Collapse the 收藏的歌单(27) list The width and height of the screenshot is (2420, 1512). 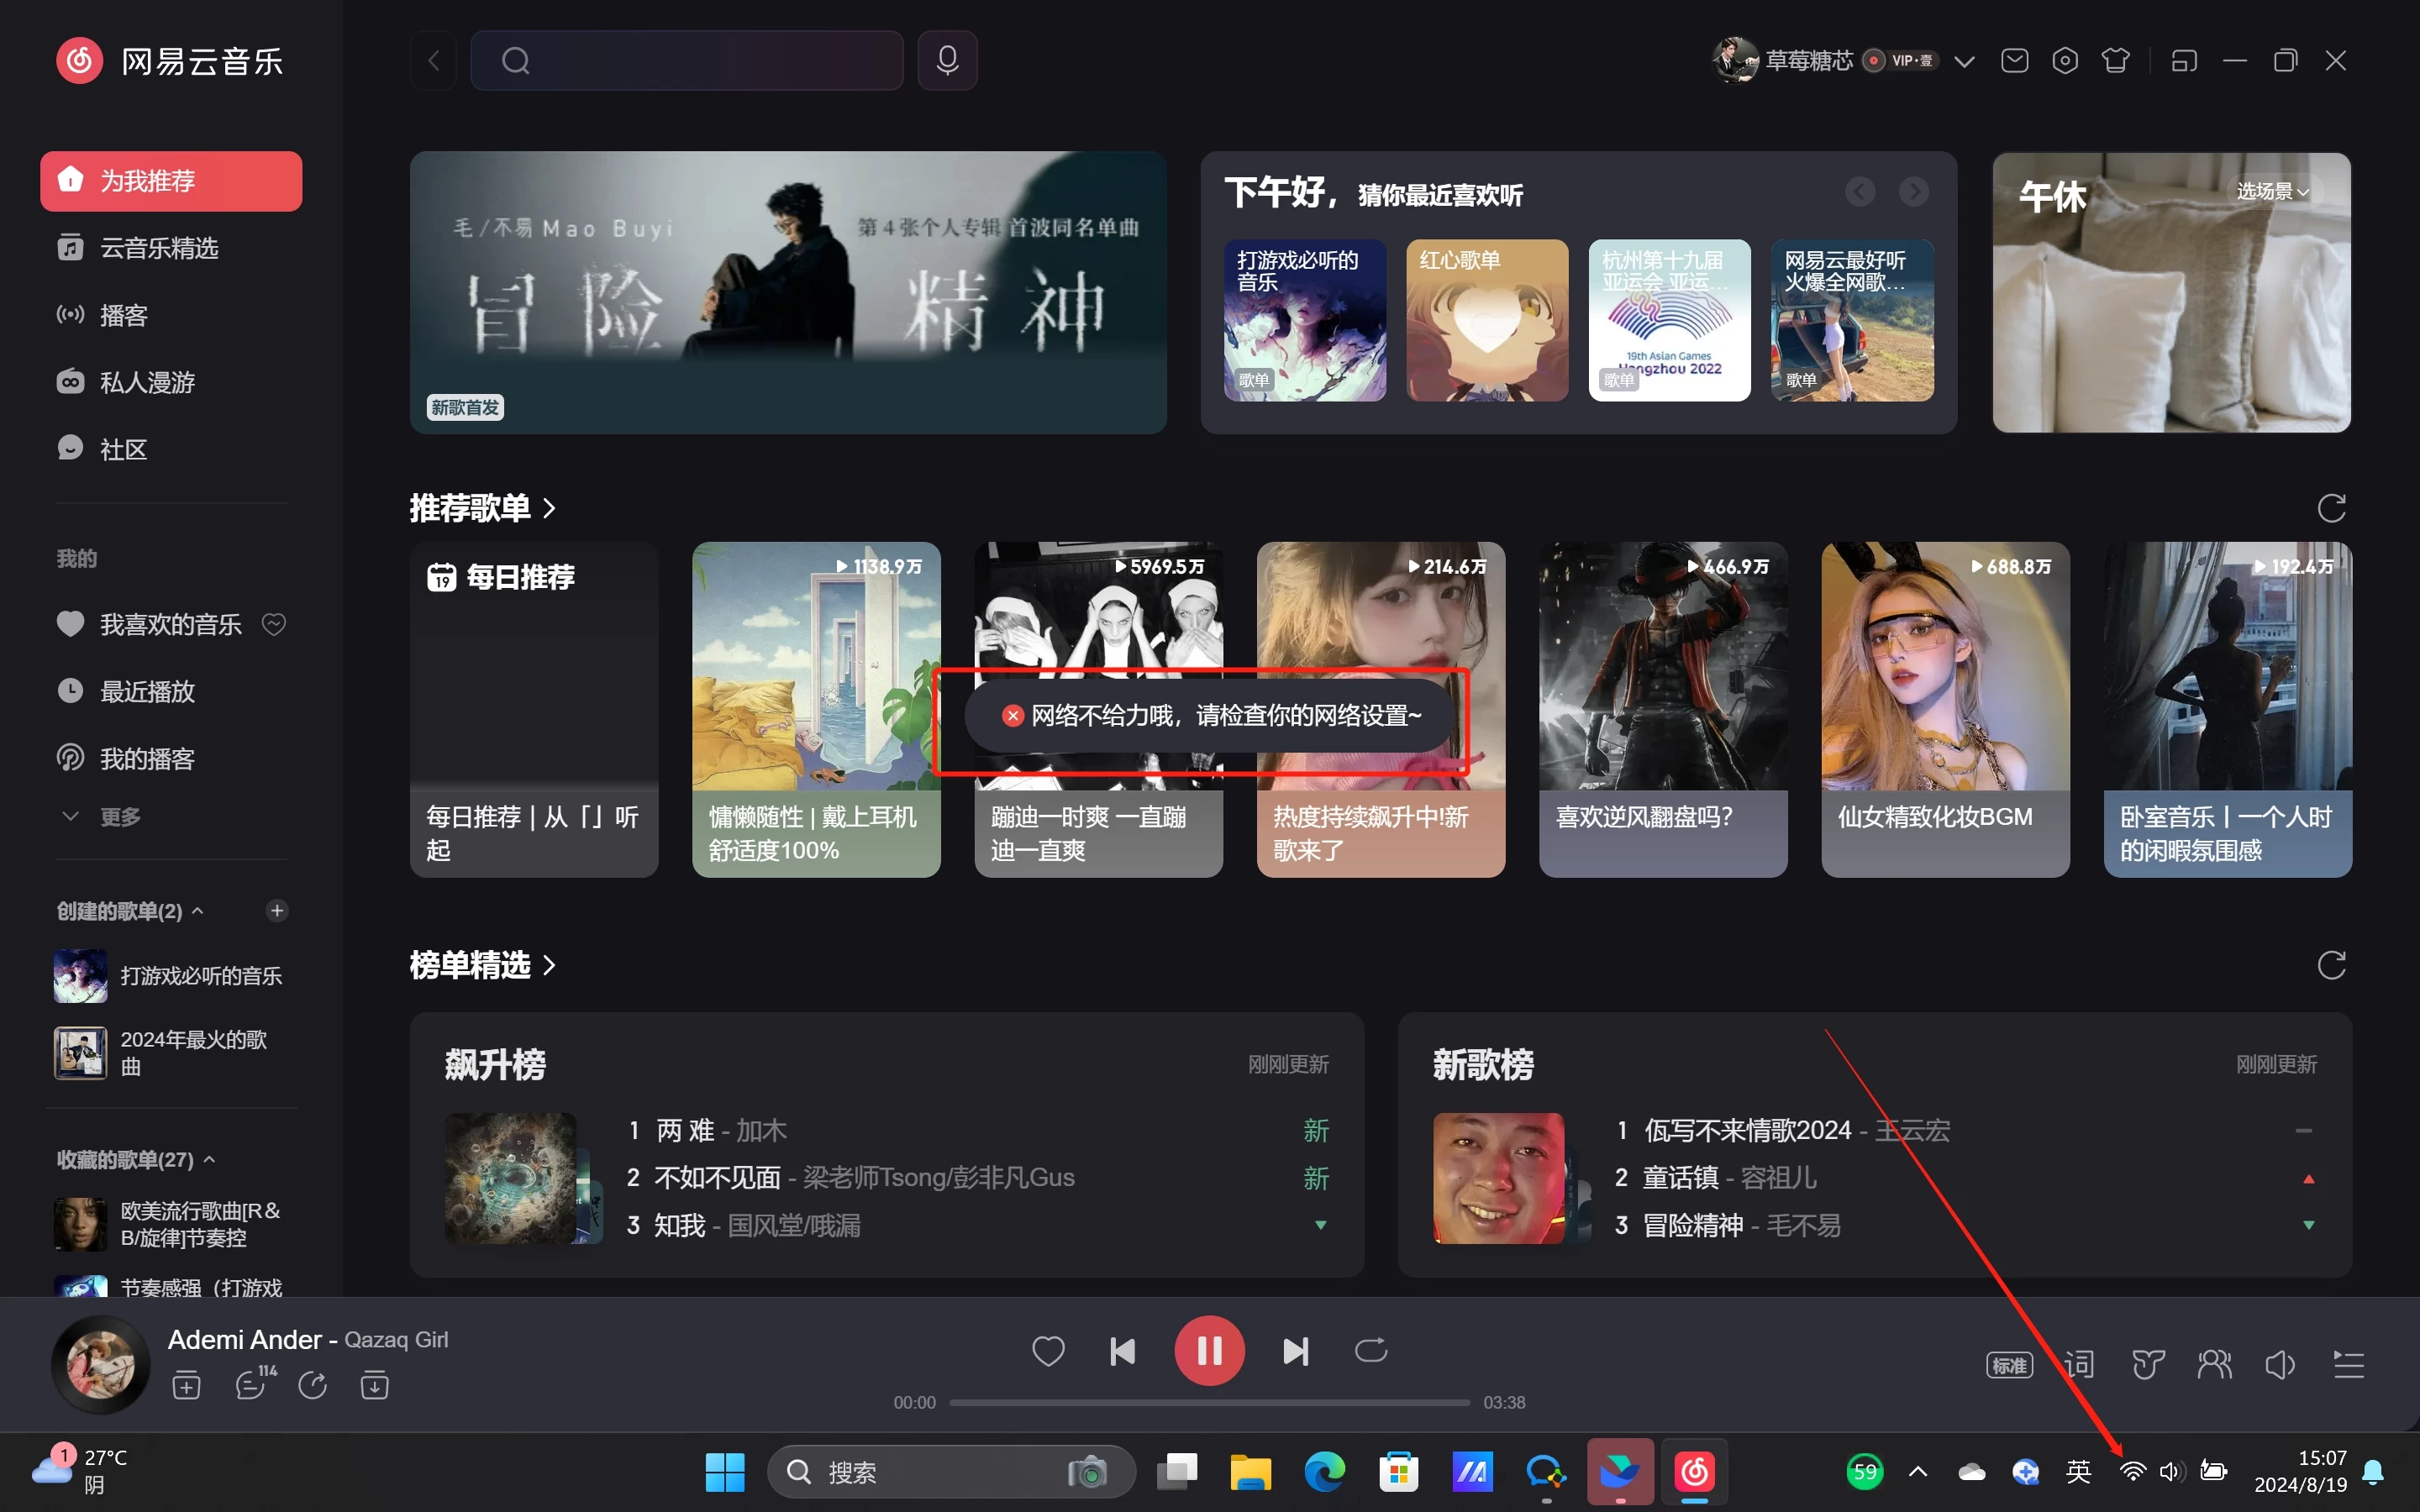209,1160
